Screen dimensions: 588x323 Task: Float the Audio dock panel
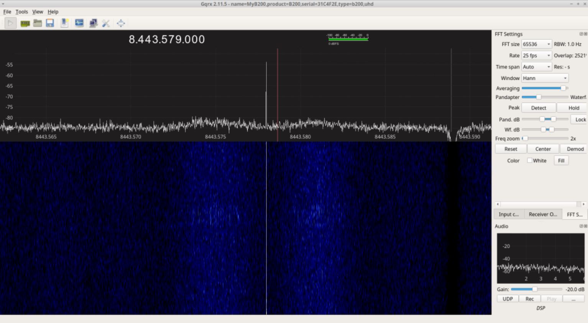click(x=581, y=226)
